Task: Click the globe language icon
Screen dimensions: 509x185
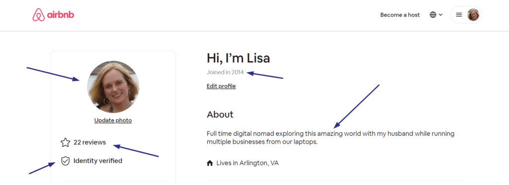Action: (433, 15)
